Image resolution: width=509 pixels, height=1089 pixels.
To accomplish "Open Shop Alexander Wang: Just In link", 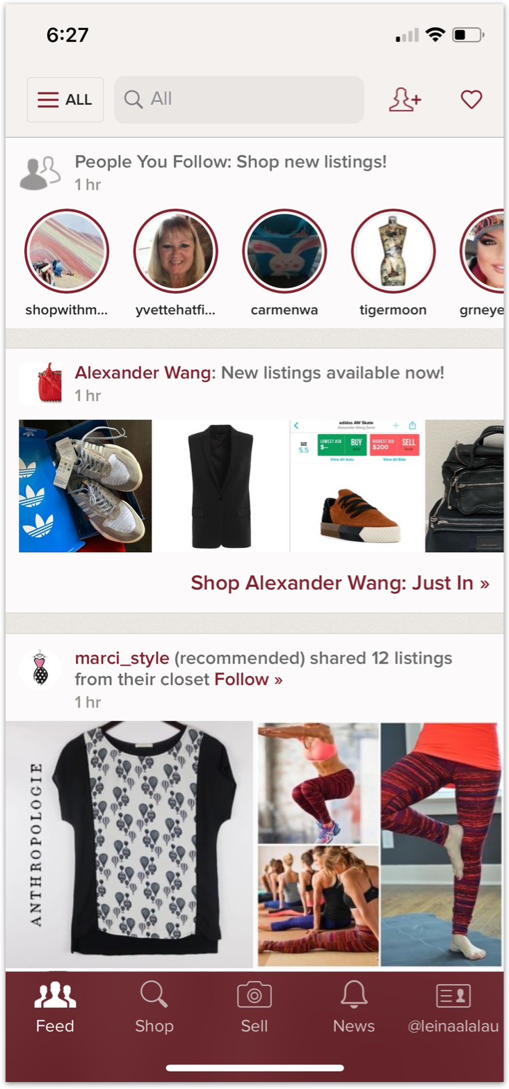I will click(340, 583).
